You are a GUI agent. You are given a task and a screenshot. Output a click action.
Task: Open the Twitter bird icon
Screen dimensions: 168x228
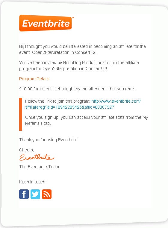pos(35,194)
